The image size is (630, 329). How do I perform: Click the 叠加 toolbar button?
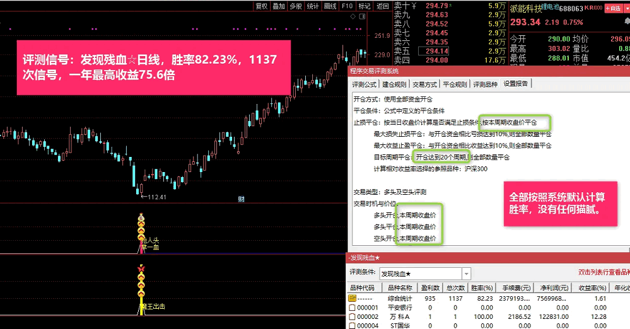point(279,6)
